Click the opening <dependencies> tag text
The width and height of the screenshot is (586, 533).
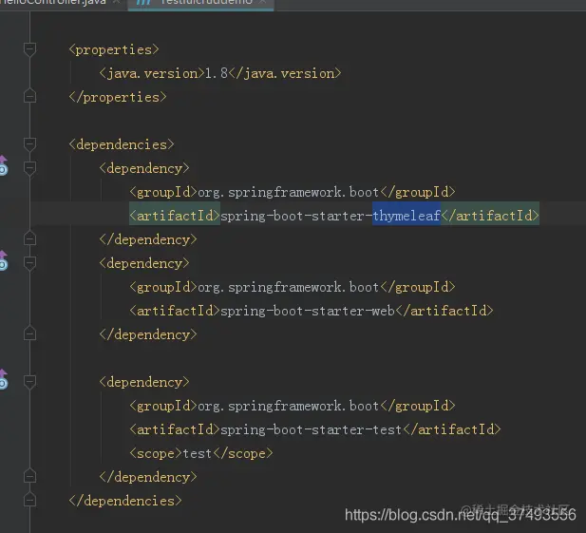tap(122, 144)
